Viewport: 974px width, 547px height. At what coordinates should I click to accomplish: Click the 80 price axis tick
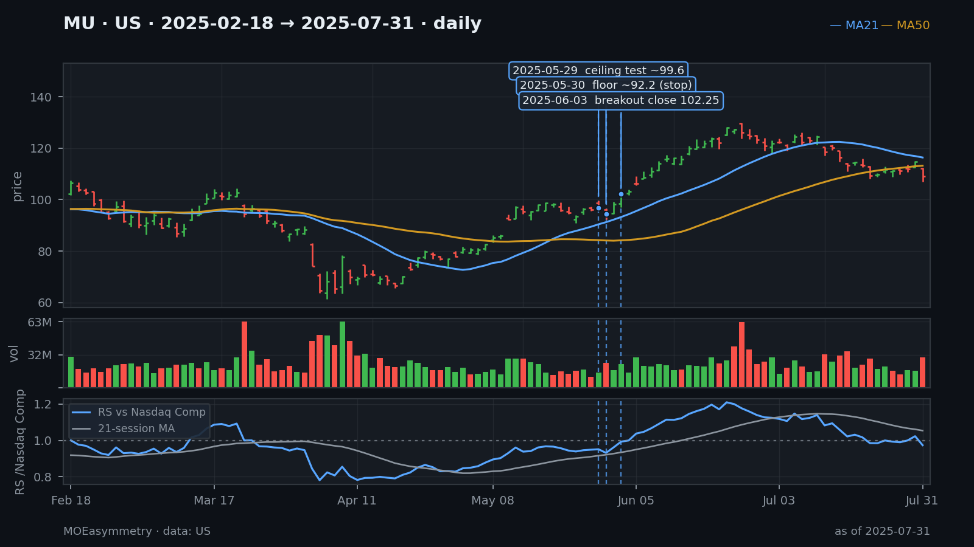(x=44, y=252)
